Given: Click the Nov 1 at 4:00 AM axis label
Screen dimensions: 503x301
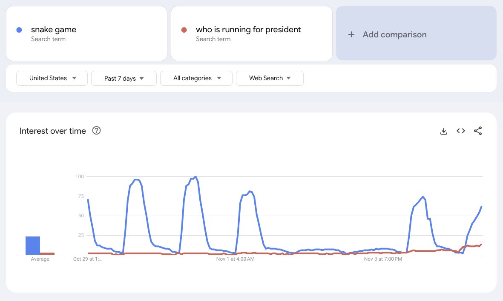Looking at the screenshot, I should point(236,259).
